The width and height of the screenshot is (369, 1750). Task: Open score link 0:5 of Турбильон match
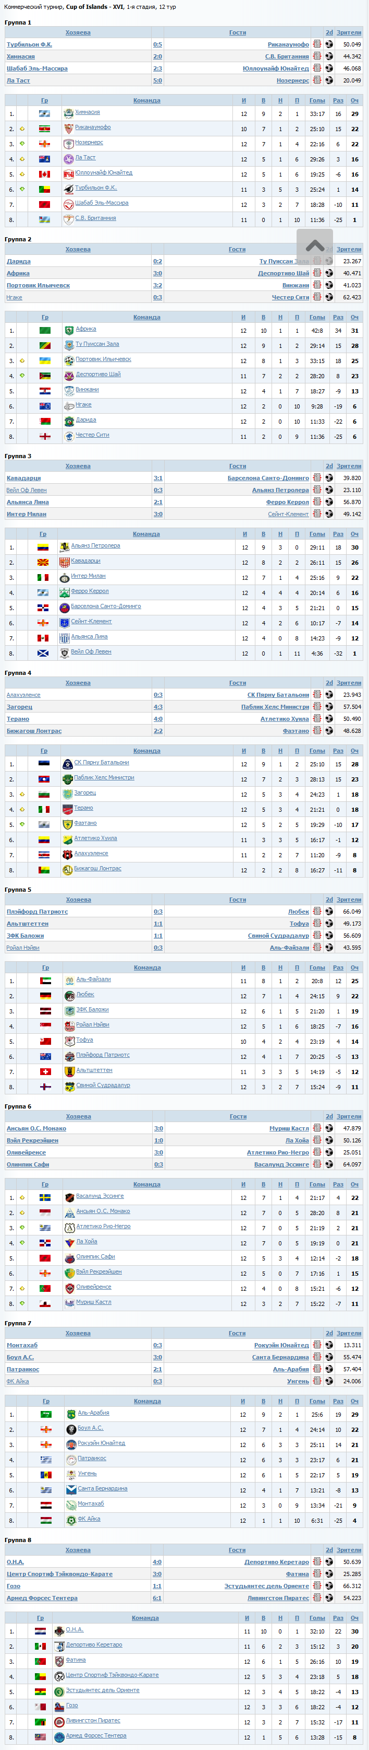click(157, 45)
